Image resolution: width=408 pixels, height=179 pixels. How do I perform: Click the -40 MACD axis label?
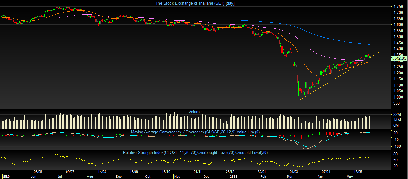point(395,140)
